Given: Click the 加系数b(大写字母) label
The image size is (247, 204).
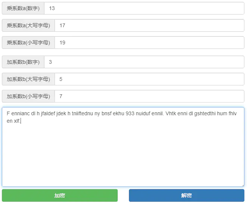Looking at the screenshot, I should coord(28,79).
